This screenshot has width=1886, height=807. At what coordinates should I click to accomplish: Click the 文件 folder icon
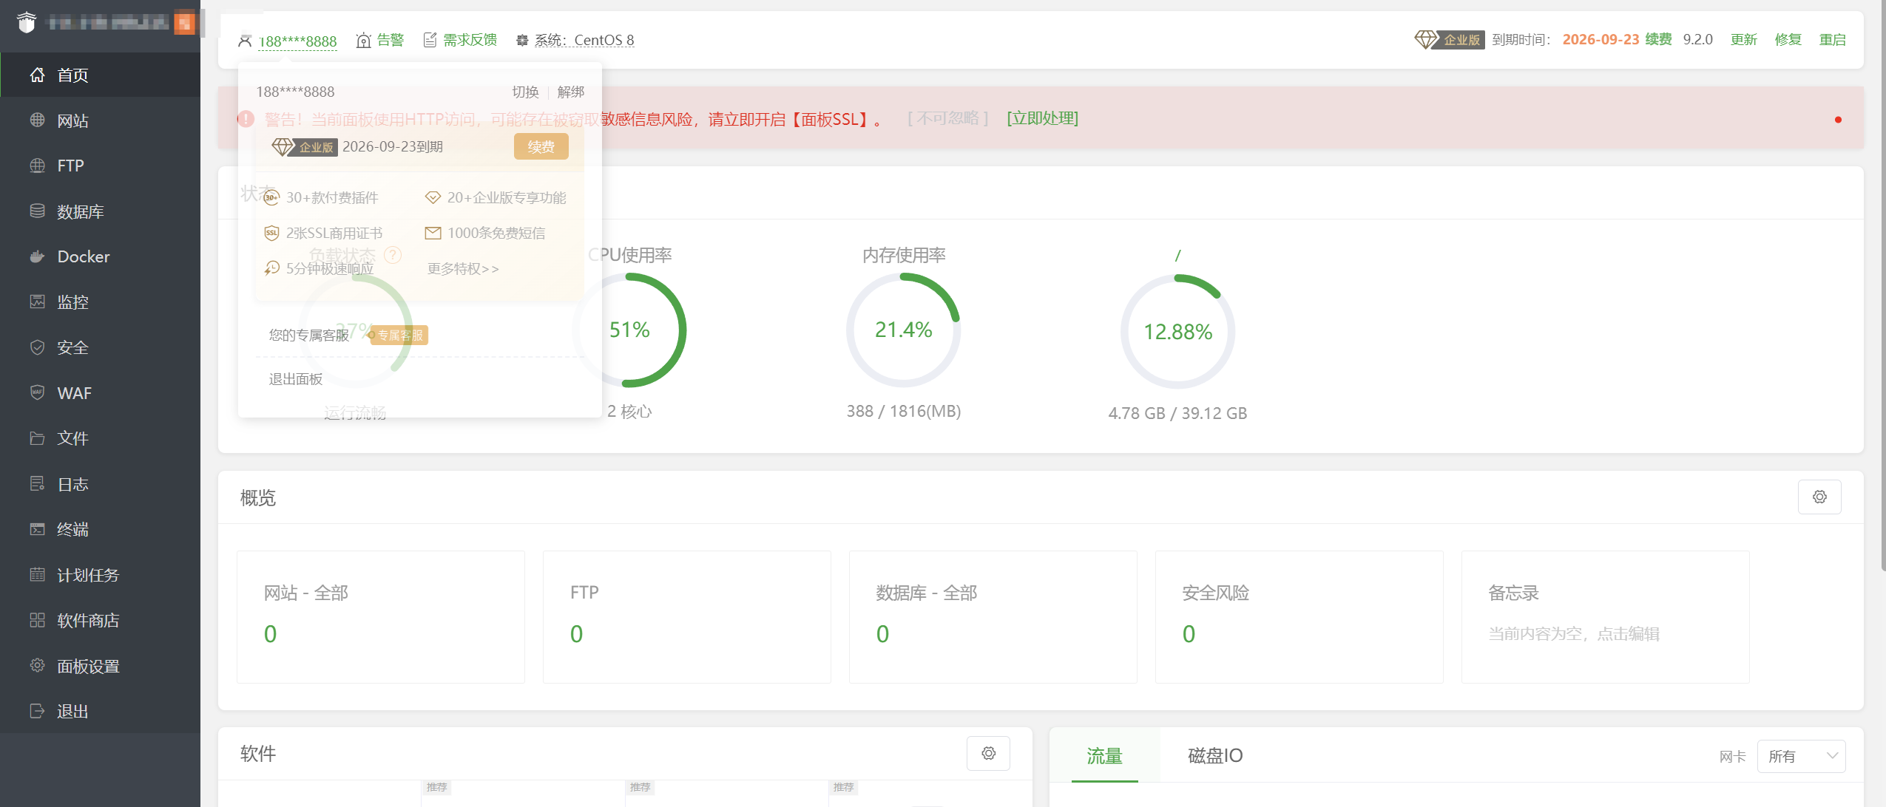tap(37, 438)
